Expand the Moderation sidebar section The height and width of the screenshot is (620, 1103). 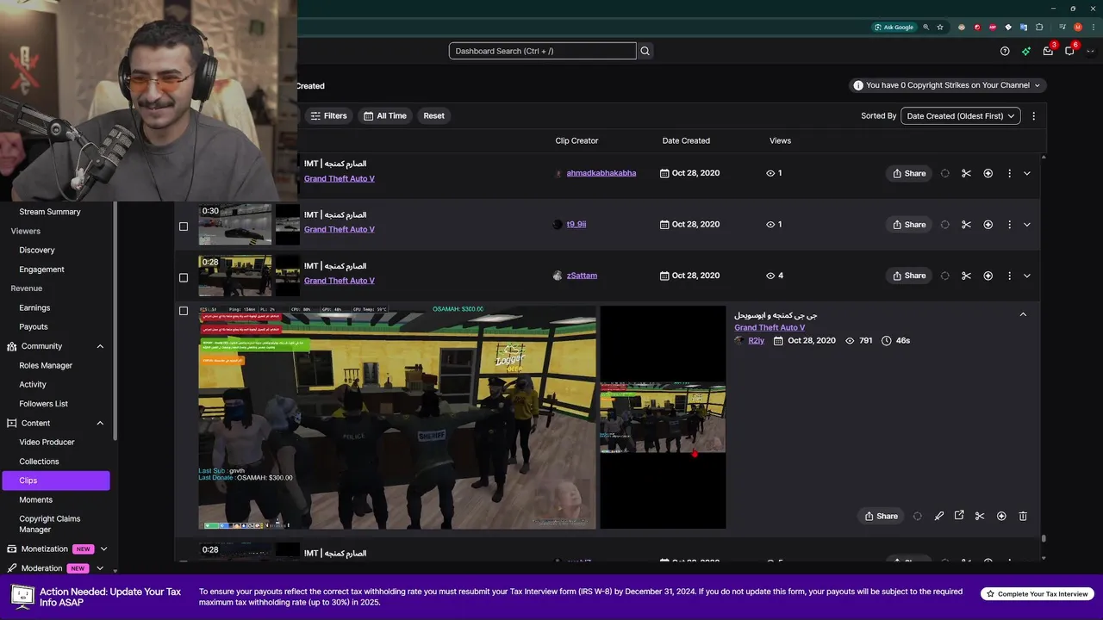coord(100,568)
